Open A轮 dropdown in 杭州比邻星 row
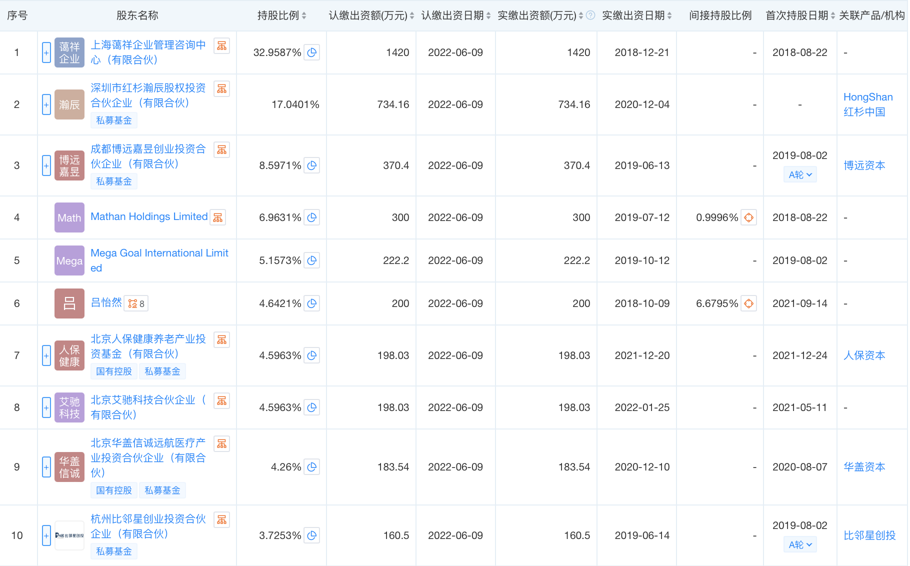The height and width of the screenshot is (566, 910). click(x=800, y=545)
